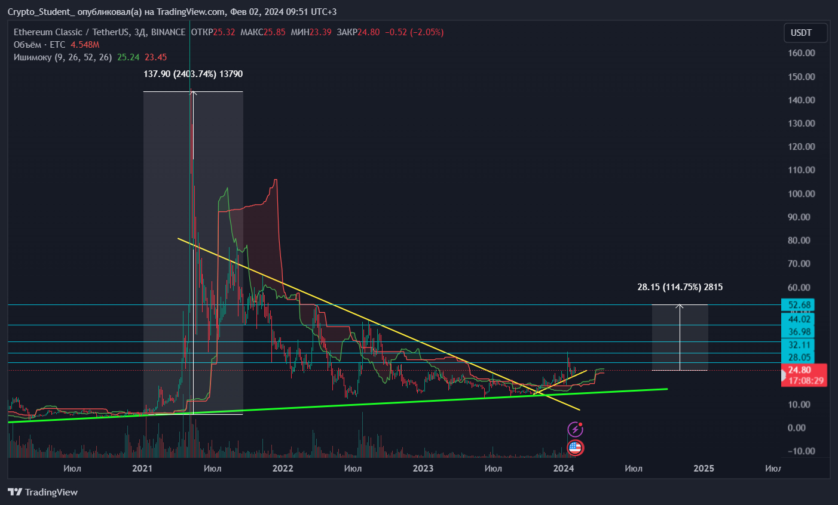Click the purple lightning event icon
Screen dimensions: 838x505
[x=575, y=429]
